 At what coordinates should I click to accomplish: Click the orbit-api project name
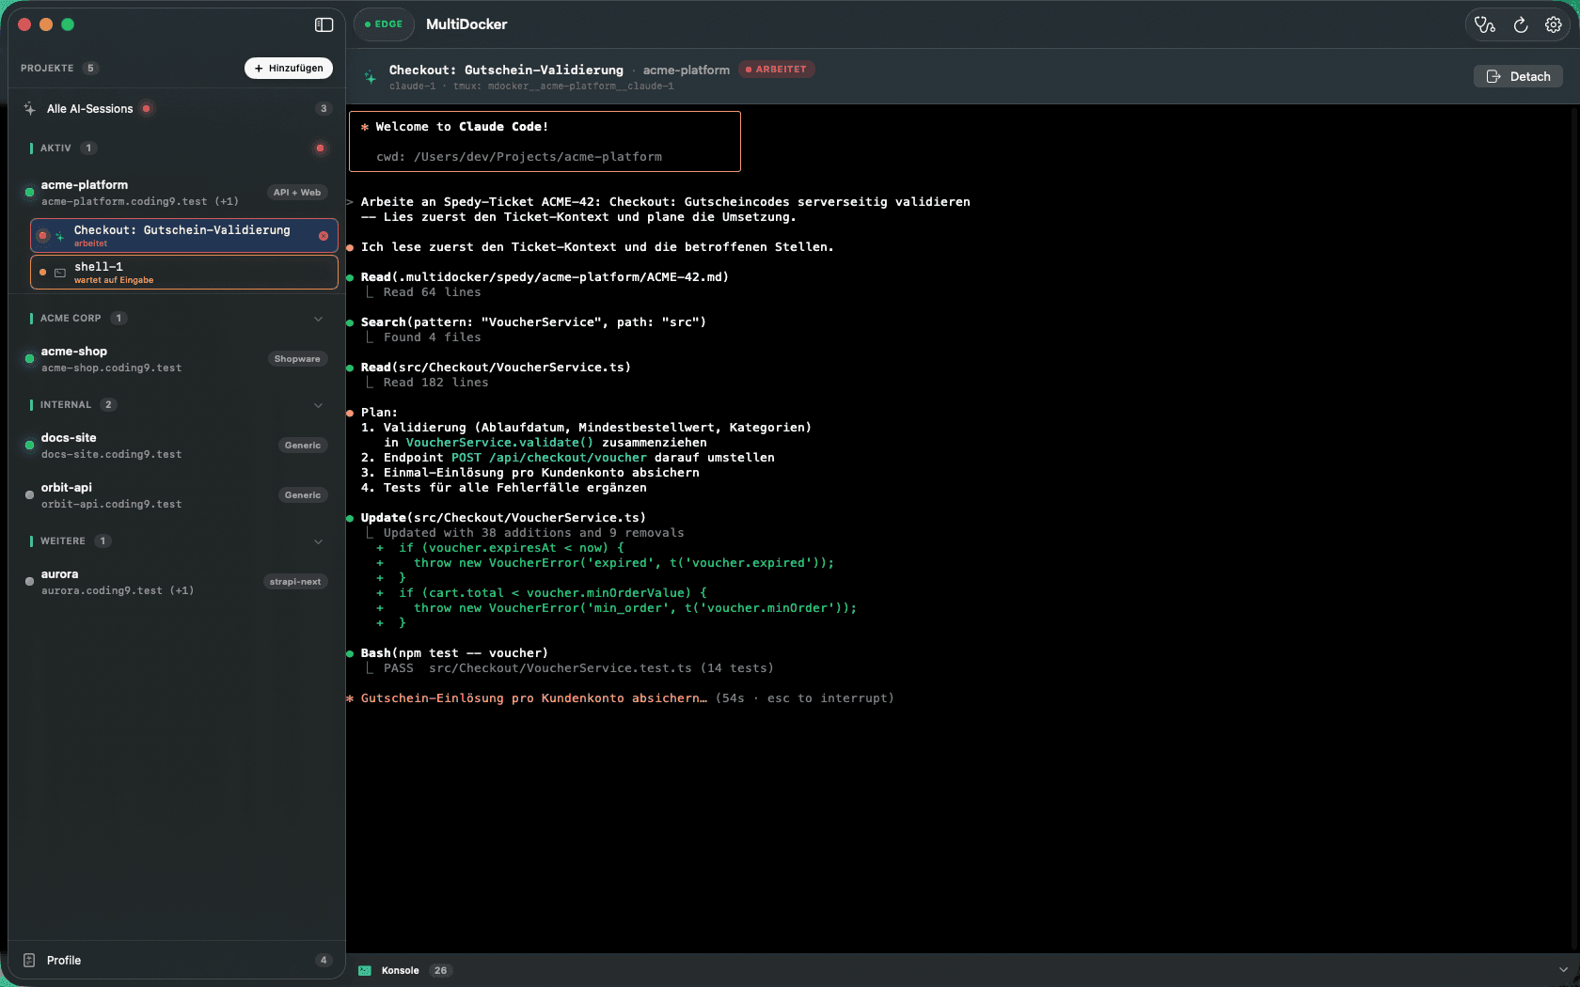coord(67,488)
